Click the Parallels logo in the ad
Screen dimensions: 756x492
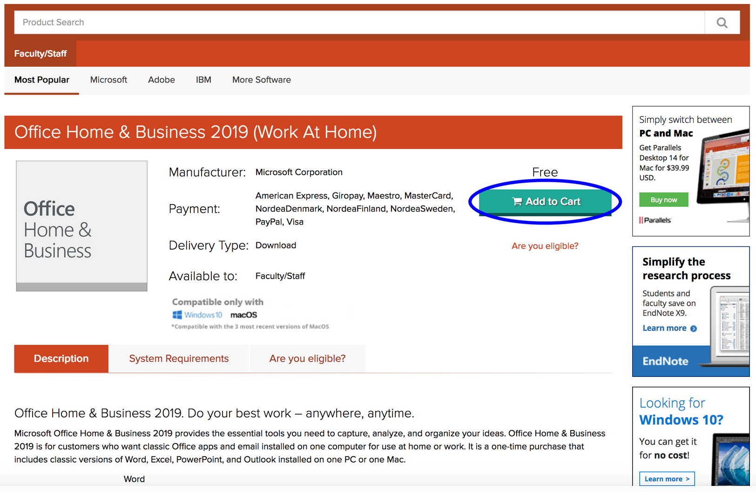(655, 220)
